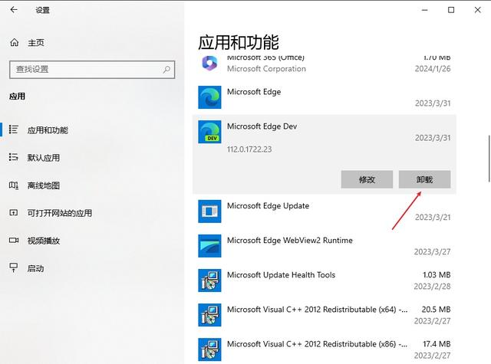Click the 视频播放 camera icon
491x364 pixels.
(14, 240)
